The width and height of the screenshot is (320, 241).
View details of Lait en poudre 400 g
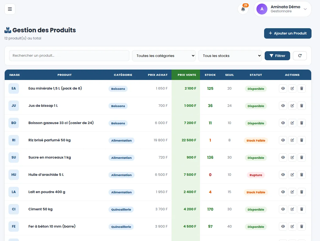click(x=283, y=192)
